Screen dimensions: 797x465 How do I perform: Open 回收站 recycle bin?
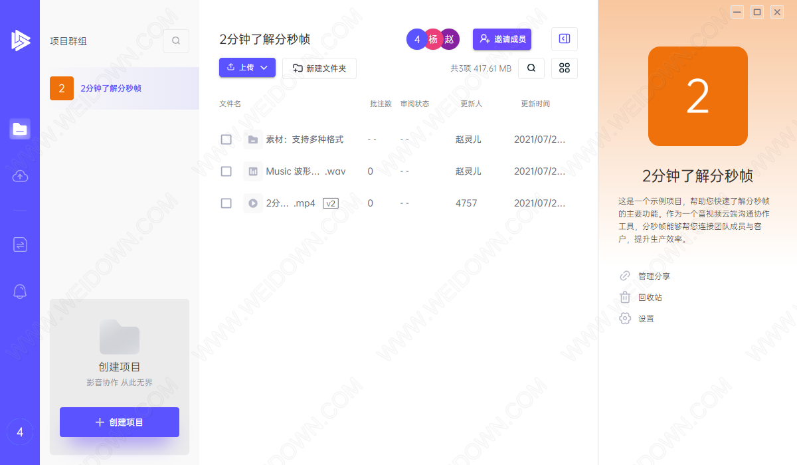click(650, 297)
